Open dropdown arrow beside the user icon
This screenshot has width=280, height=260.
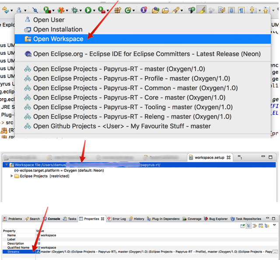click(25, 11)
